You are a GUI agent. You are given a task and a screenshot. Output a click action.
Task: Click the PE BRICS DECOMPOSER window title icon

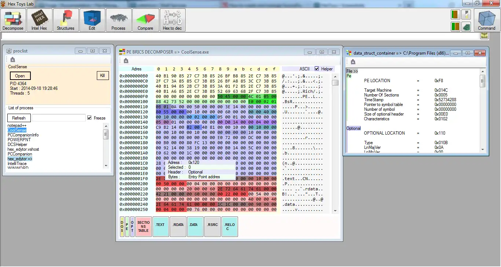[122, 52]
